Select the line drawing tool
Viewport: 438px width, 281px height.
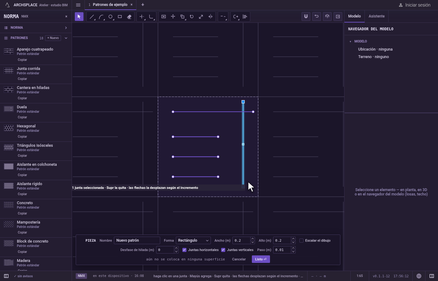(x=92, y=17)
